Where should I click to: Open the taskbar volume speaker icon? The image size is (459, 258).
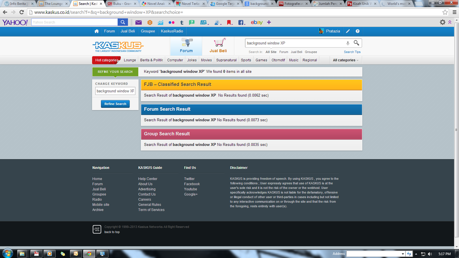(430, 254)
